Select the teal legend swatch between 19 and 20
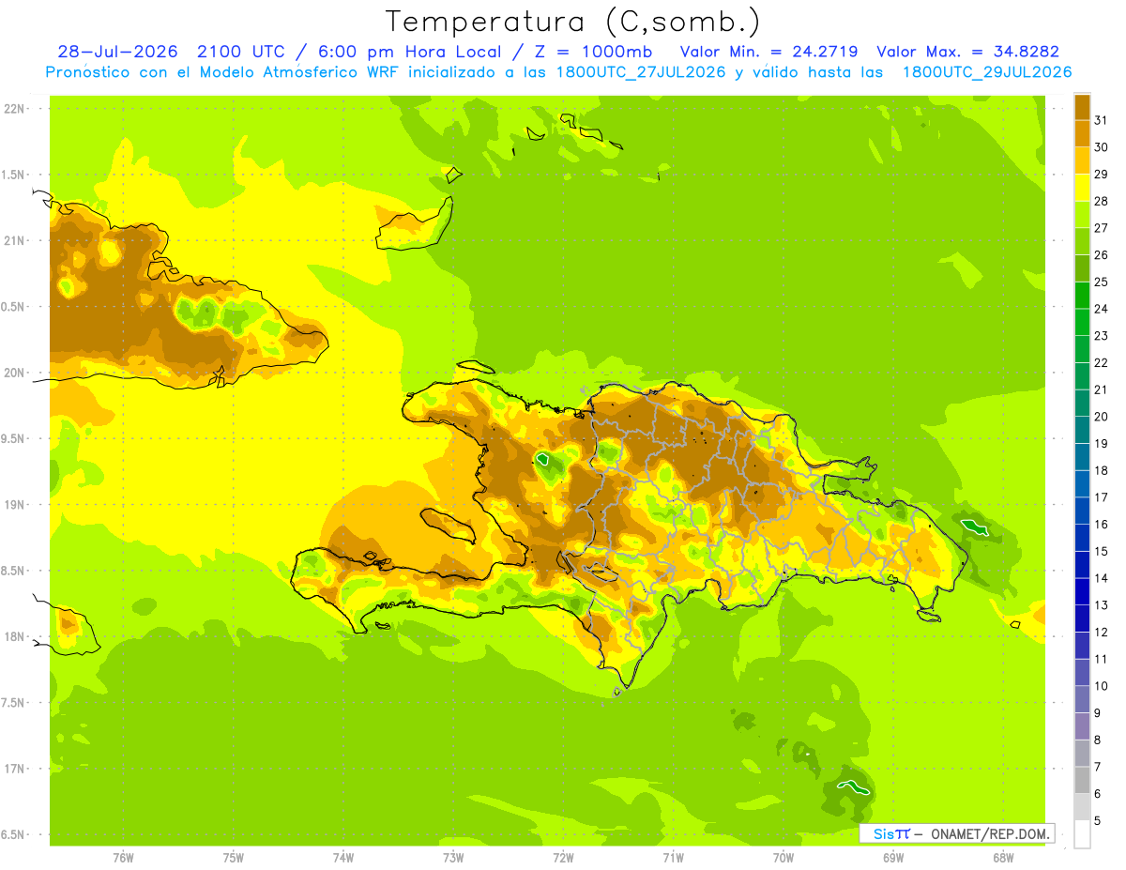This screenshot has height=870, width=1126. (1082, 430)
